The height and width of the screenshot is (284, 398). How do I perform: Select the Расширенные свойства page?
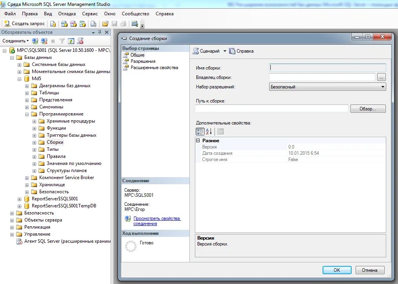(154, 68)
